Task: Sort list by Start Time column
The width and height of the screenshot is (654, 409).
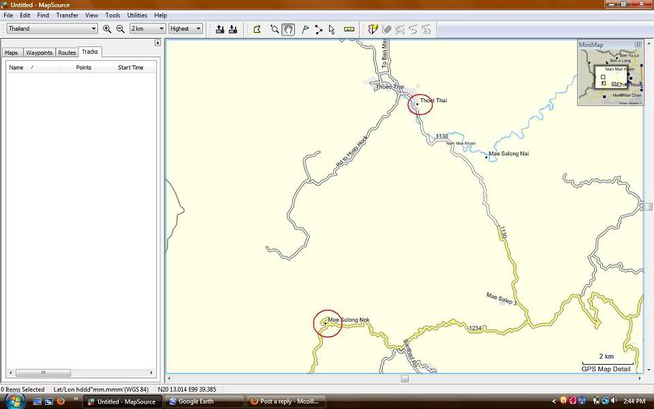Action: 130,67
